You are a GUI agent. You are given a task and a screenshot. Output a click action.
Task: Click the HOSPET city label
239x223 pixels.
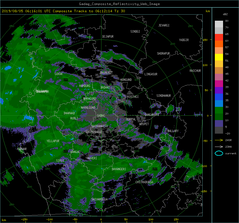144,124
